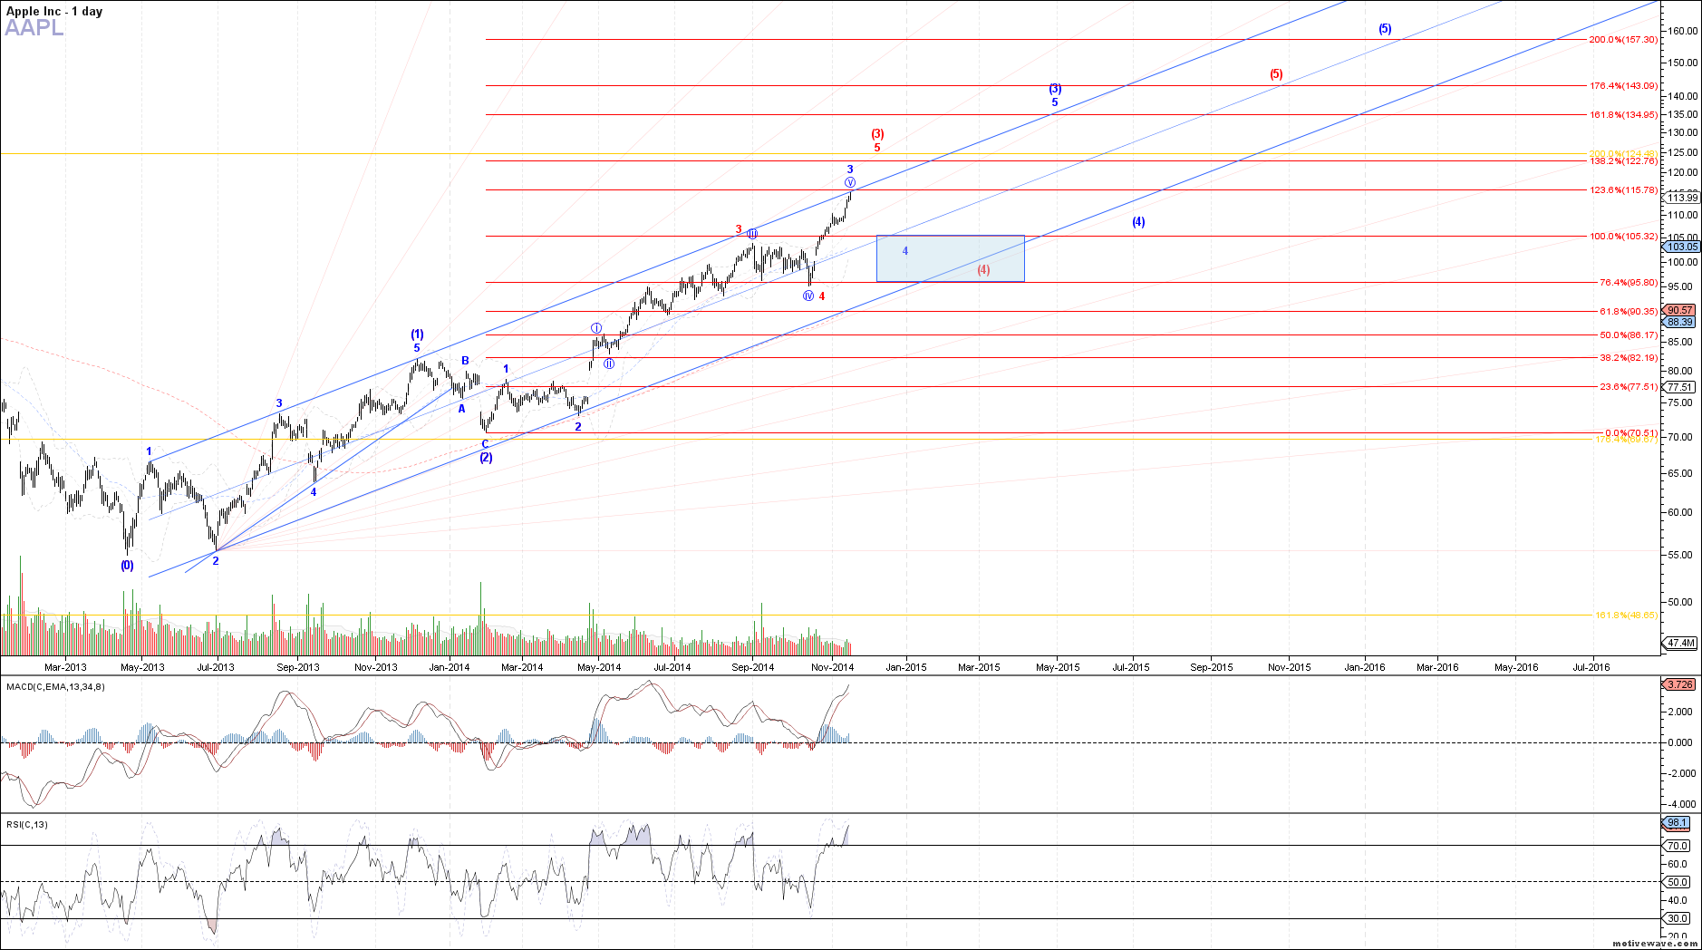The width and height of the screenshot is (1702, 950).
Task: Click the May-2015 date axis label
Action: pos(1058,668)
